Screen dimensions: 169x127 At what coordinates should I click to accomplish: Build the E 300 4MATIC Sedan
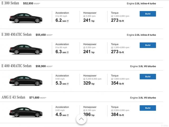click(x=148, y=45)
